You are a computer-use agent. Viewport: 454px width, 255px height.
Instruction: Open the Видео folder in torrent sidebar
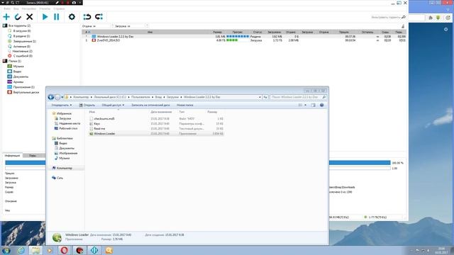17,72
